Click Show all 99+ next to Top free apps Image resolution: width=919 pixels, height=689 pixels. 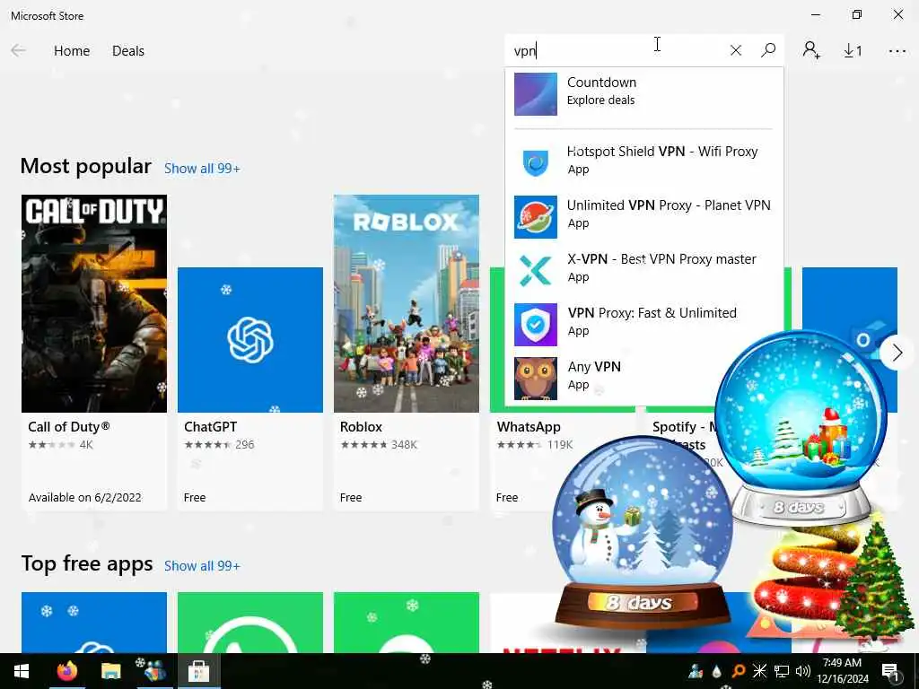[x=202, y=566]
